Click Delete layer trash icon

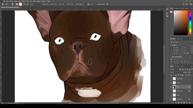(190, 103)
